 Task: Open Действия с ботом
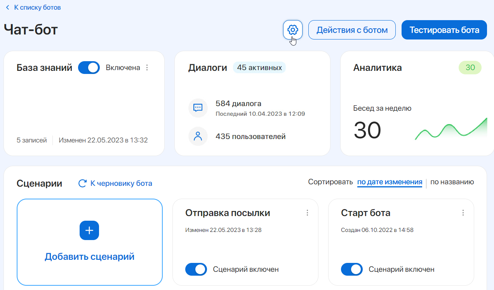click(352, 29)
